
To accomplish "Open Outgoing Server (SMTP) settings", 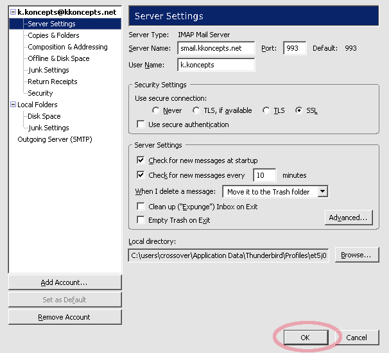I will [x=55, y=139].
